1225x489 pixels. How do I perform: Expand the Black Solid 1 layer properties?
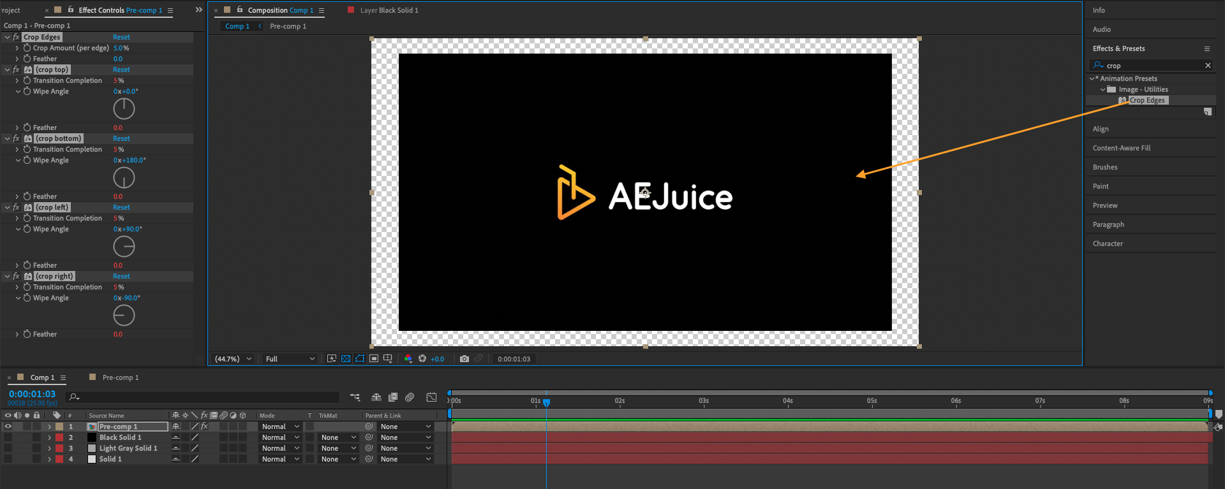click(x=49, y=437)
